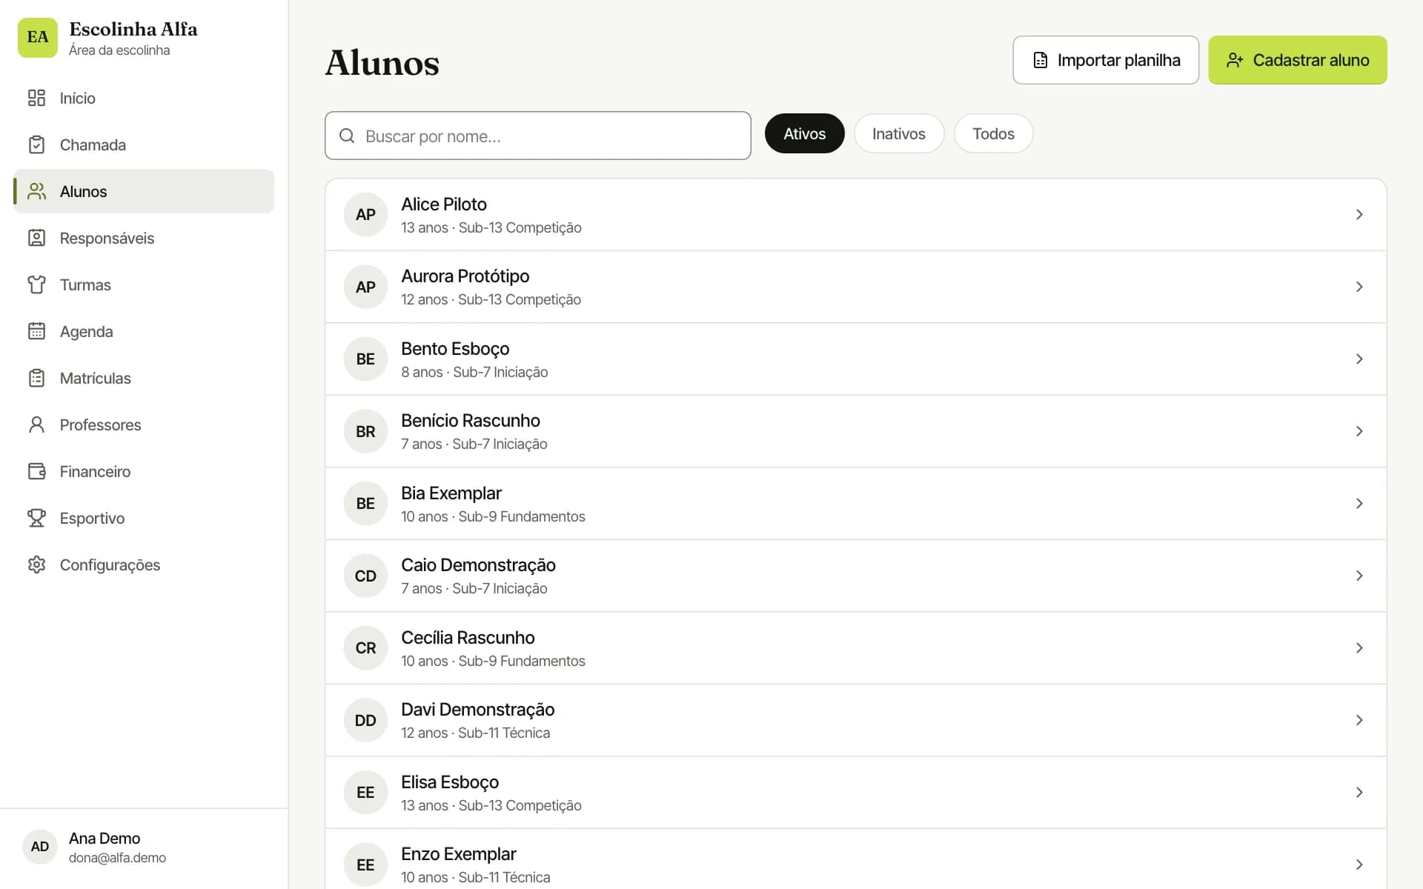Open Bento Esboço row chevron
Image resolution: width=1423 pixels, height=889 pixels.
click(1359, 359)
